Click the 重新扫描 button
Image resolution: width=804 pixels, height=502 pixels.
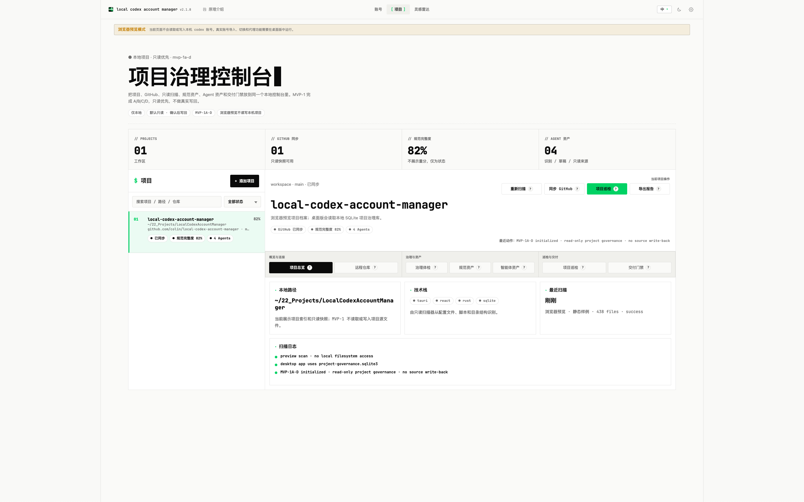(521, 189)
